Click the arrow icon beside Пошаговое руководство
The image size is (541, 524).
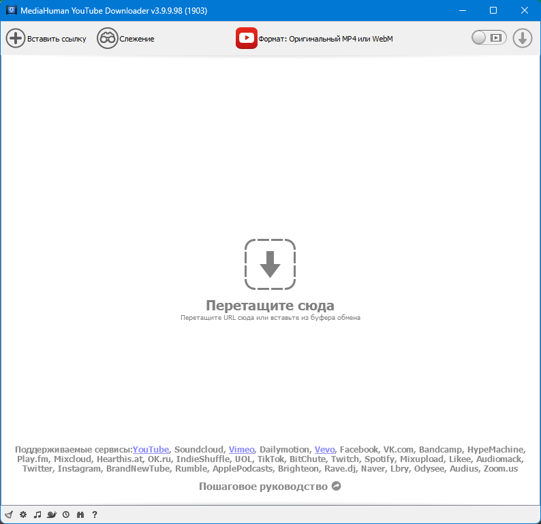(x=337, y=486)
